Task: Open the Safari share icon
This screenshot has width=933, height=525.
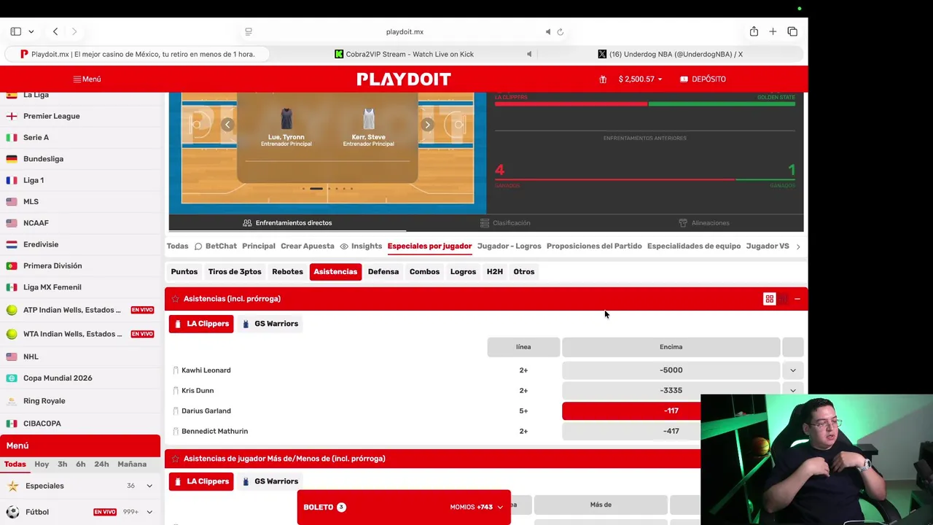Action: 754,31
